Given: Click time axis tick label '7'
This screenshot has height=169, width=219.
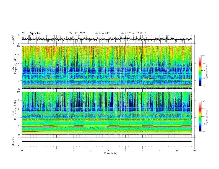Looking at the screenshot, I should [143, 150].
